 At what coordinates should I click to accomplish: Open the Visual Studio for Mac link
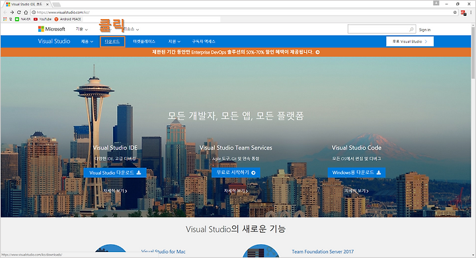[x=163, y=251]
